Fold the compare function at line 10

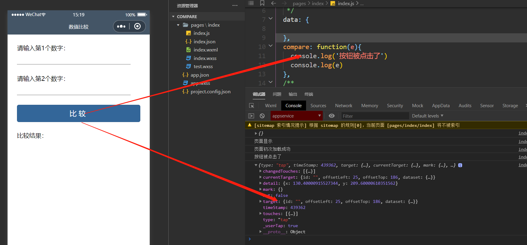point(271,46)
